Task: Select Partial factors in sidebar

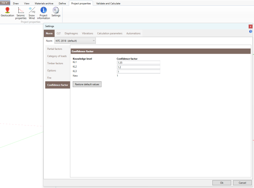Action: tap(55, 49)
